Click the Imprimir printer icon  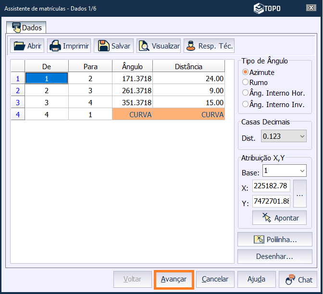click(x=55, y=46)
